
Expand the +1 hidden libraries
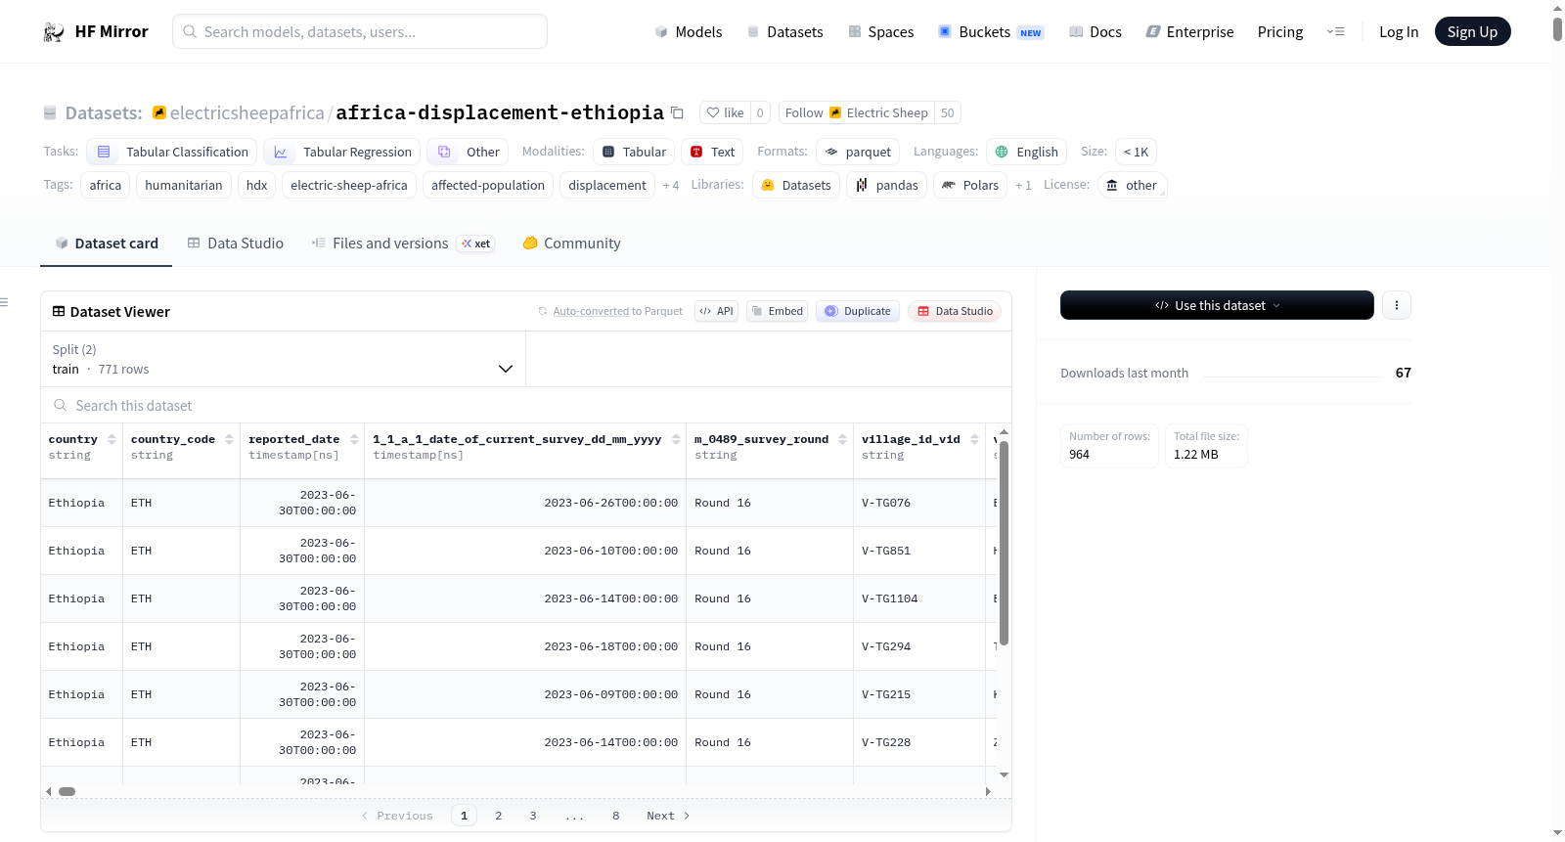(x=1023, y=185)
